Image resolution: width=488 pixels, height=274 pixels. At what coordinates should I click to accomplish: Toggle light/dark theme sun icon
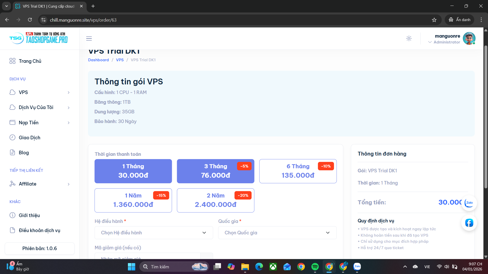(x=409, y=39)
